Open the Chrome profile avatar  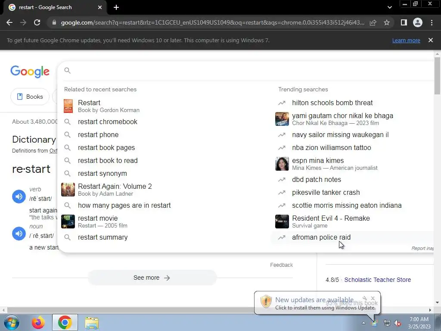click(x=418, y=22)
